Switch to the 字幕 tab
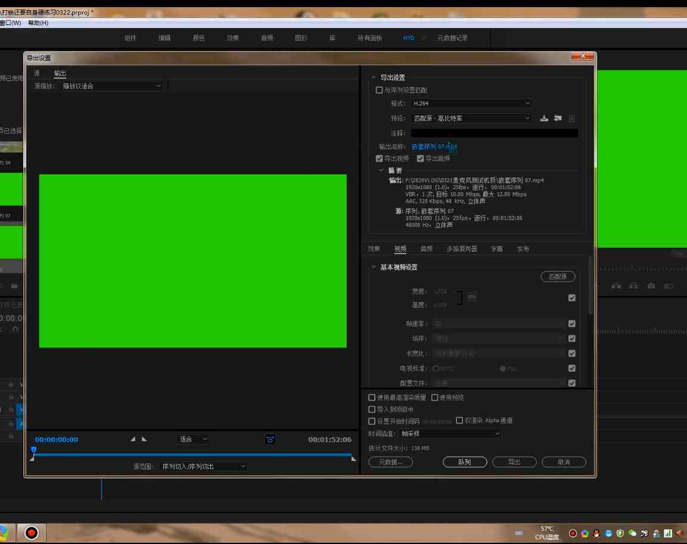 (x=496, y=249)
